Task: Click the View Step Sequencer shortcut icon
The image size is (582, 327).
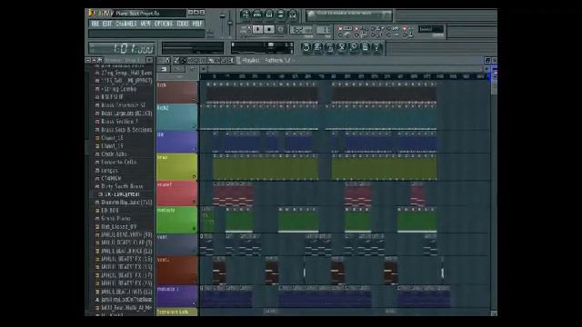Action: 256,15
